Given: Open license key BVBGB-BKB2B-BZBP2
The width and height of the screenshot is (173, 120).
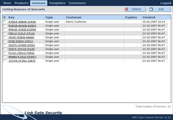Looking at the screenshot, I should (22, 26).
